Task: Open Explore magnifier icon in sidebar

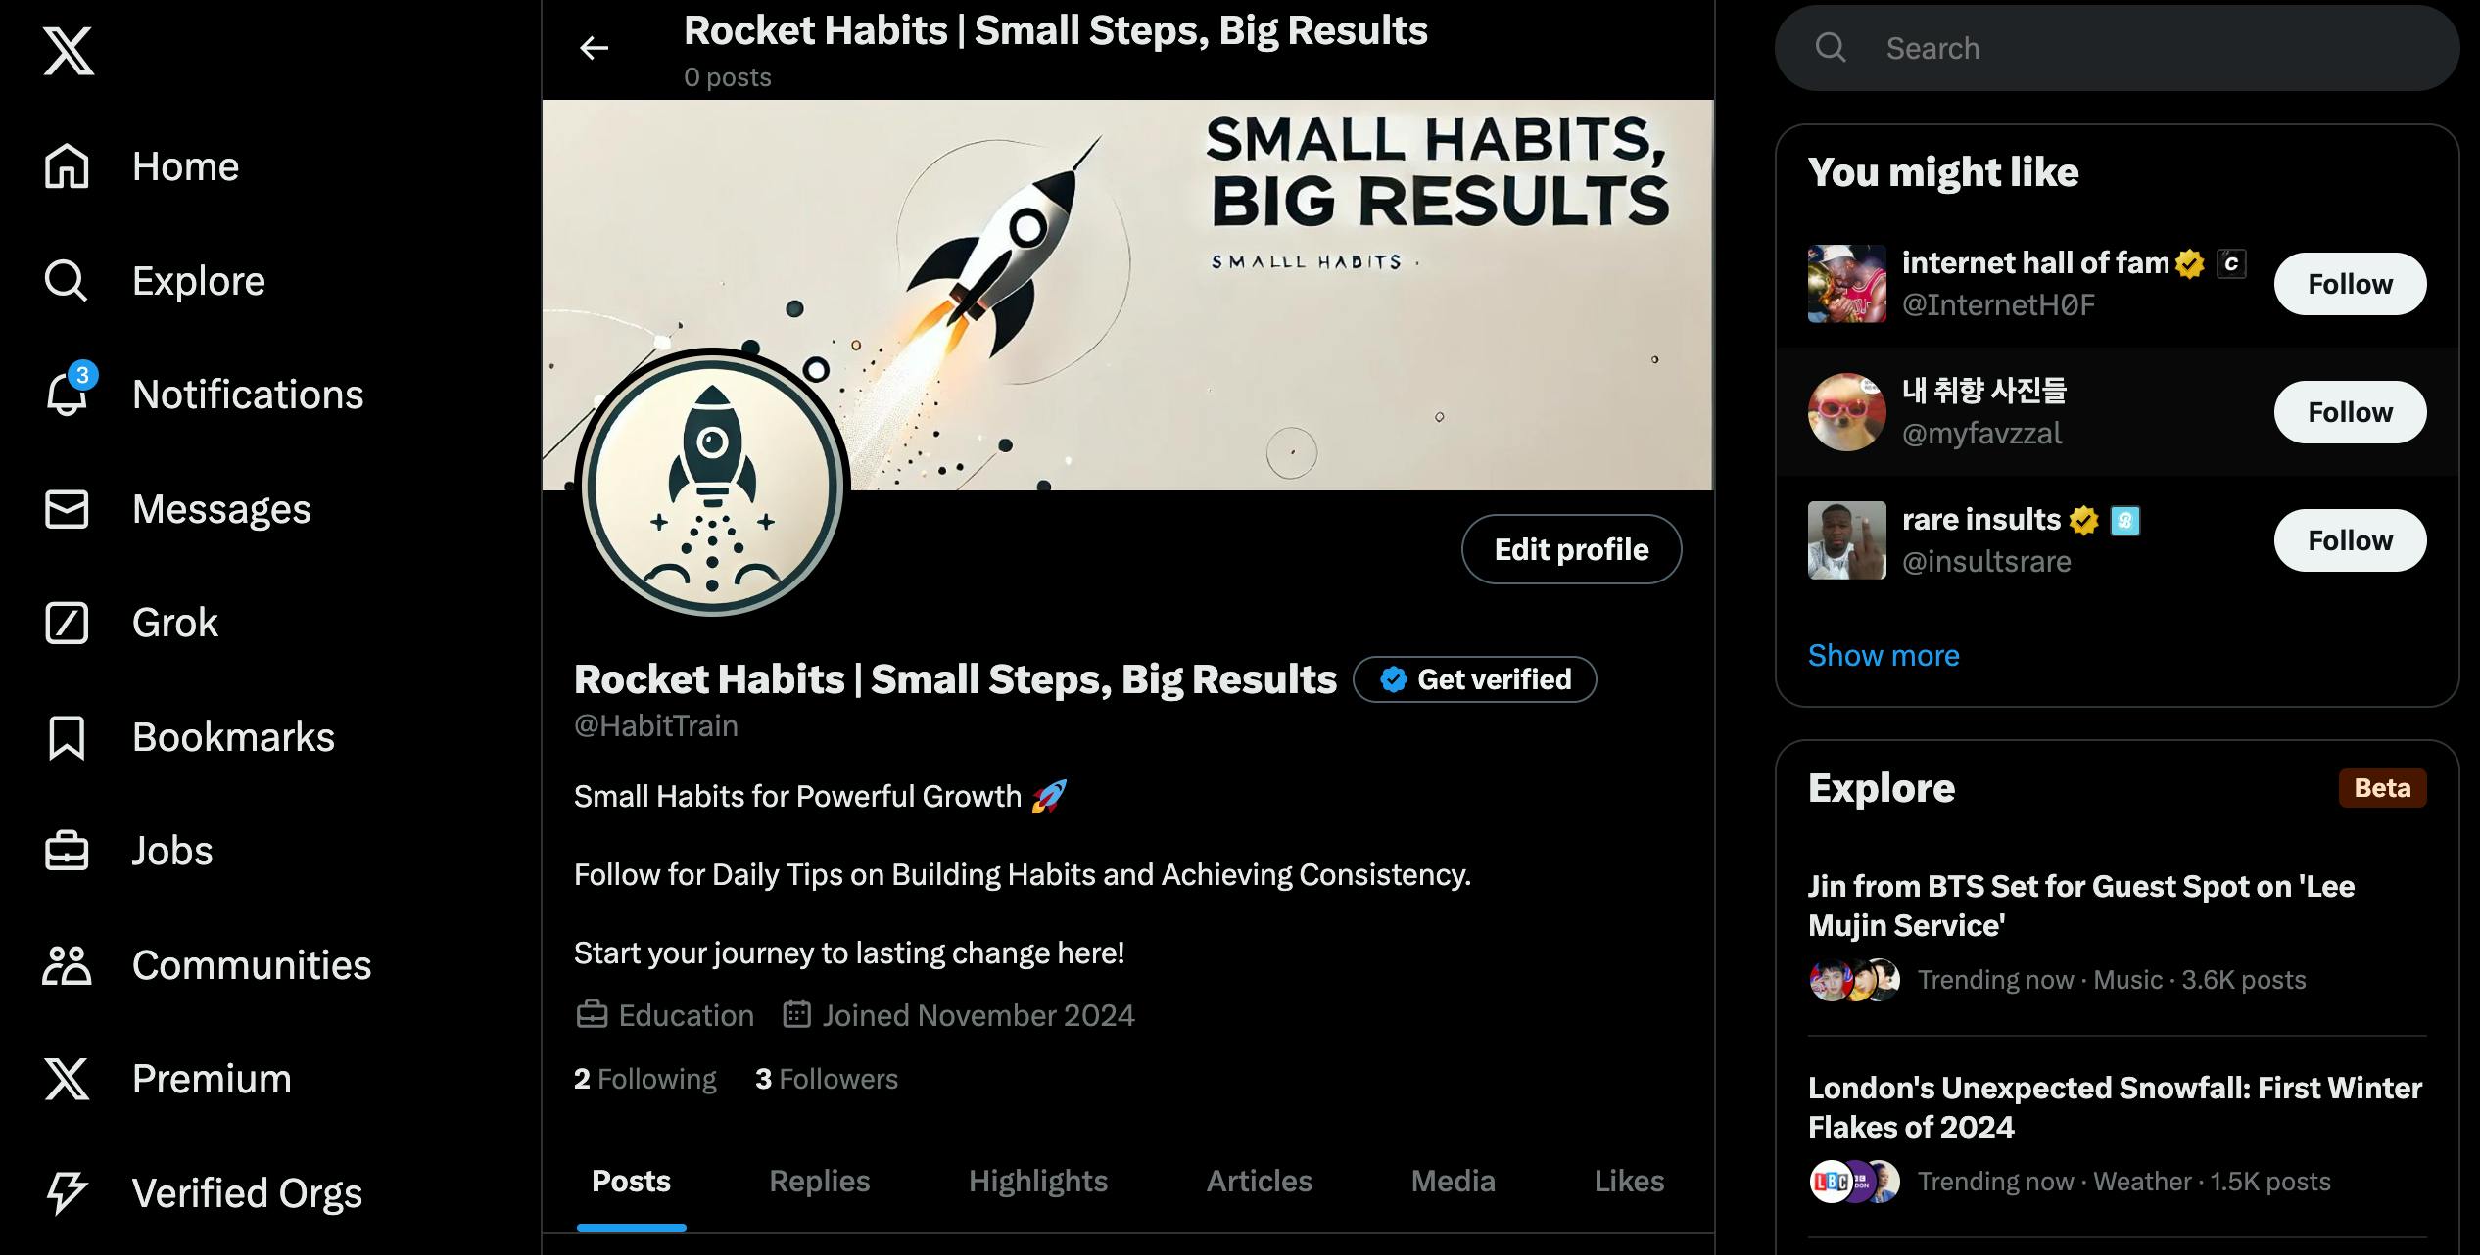Action: [67, 280]
